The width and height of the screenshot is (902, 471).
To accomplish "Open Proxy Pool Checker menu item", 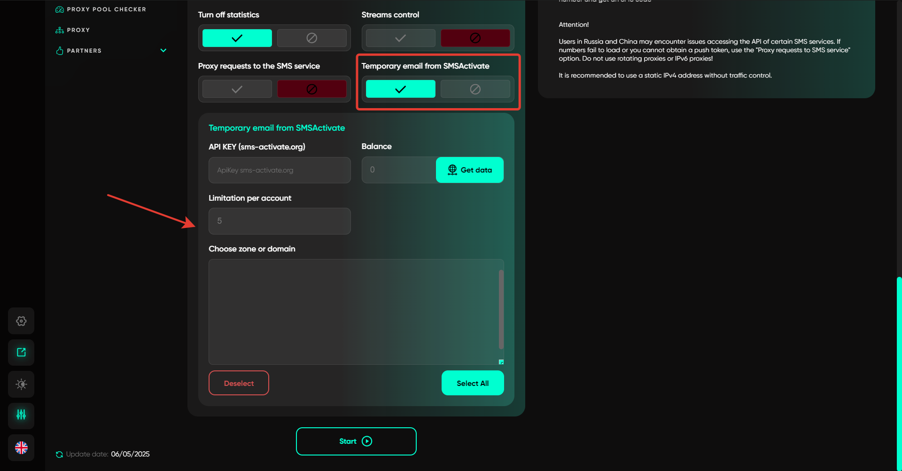I will pos(106,9).
